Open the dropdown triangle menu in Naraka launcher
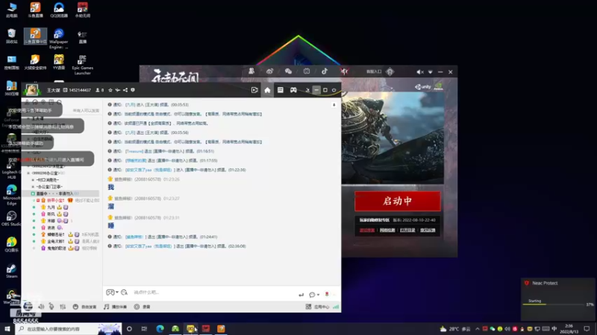This screenshot has height=335, width=597. point(431,71)
